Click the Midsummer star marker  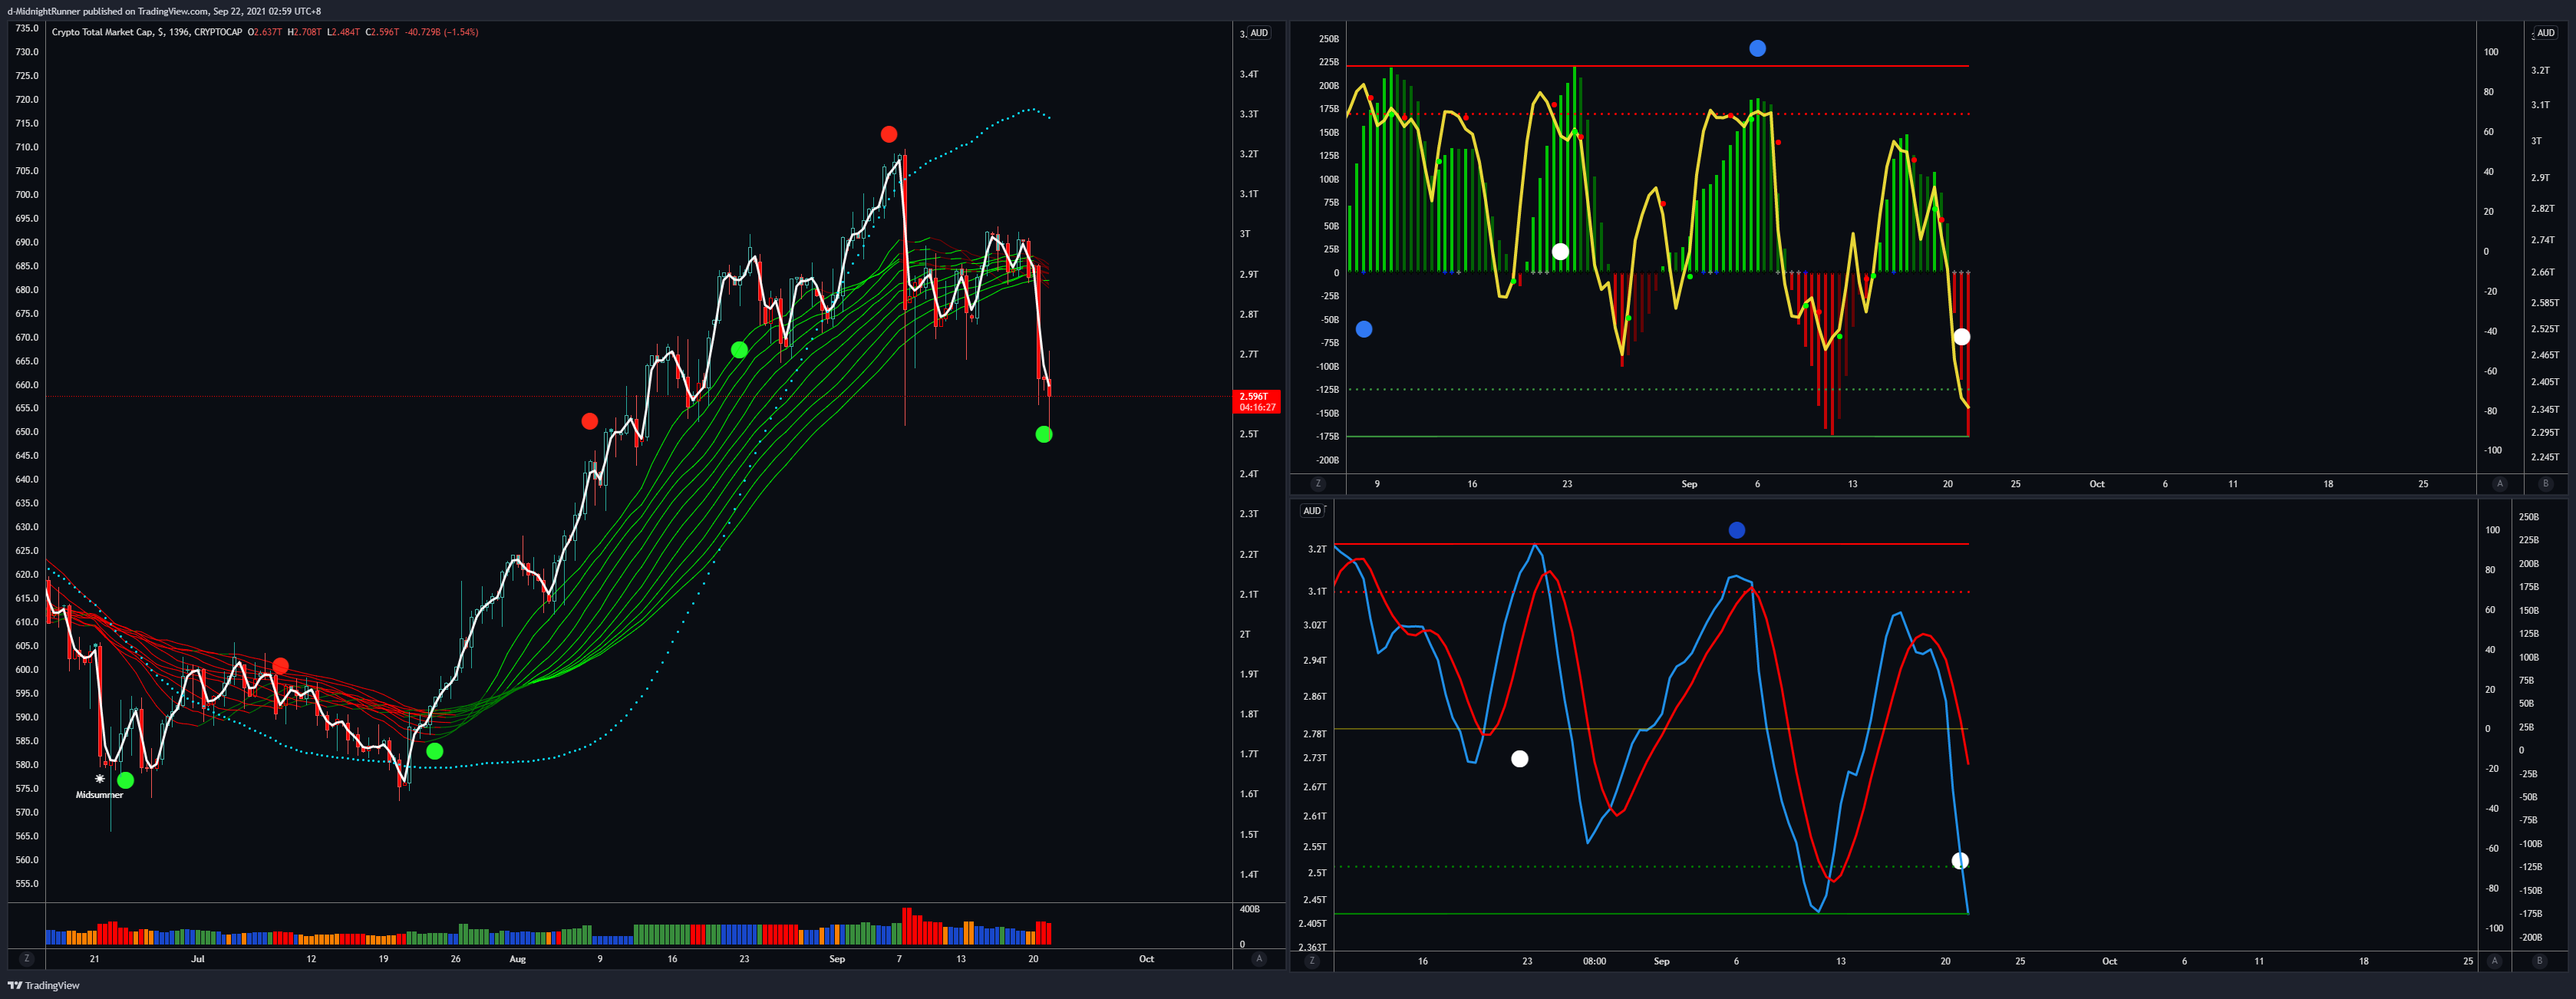(100, 778)
